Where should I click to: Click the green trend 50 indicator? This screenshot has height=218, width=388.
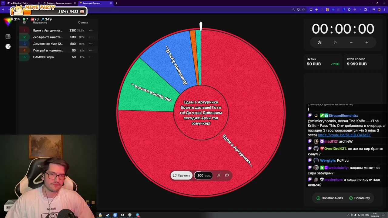tap(335, 64)
